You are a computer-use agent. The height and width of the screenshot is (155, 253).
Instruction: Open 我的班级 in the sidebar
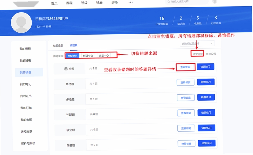[x=25, y=61]
